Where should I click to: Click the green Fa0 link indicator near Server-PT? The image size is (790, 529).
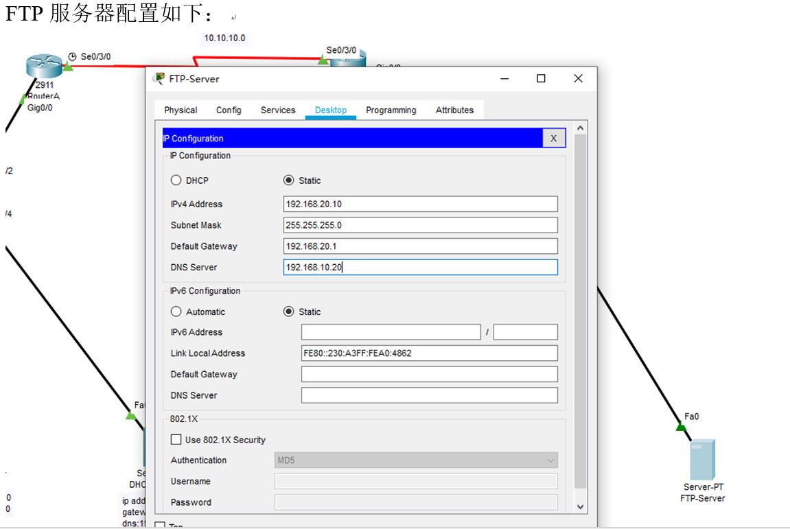(679, 427)
